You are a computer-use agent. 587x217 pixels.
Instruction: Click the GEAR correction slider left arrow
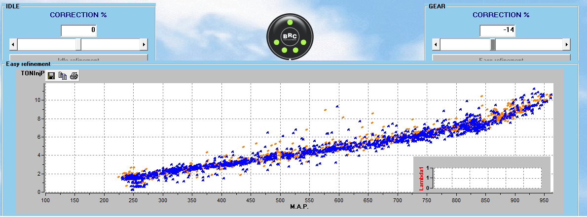tap(436, 45)
